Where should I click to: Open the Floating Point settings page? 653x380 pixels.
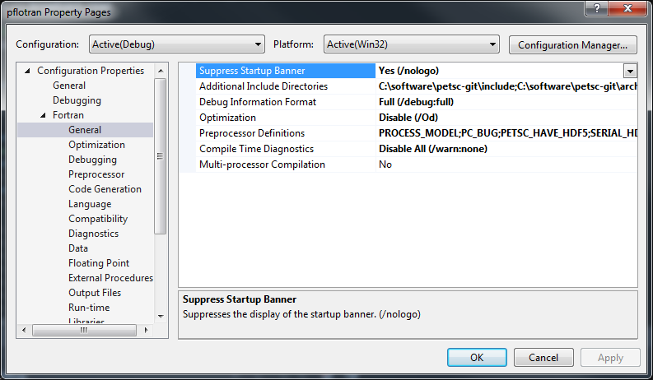tap(99, 263)
